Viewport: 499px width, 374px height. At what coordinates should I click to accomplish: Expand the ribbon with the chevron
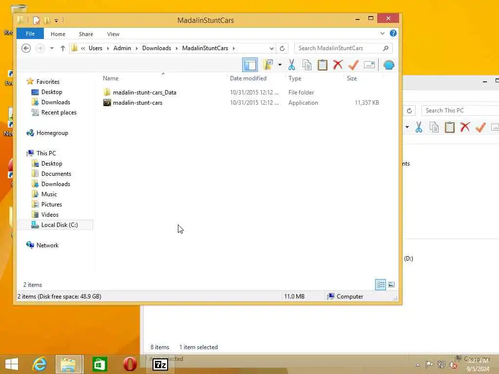382,34
